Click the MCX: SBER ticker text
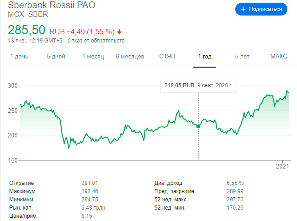 click(x=28, y=15)
